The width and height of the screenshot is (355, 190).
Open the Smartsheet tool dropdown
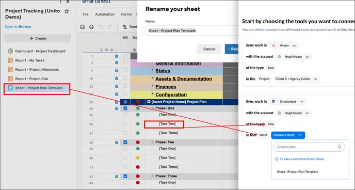288,102
